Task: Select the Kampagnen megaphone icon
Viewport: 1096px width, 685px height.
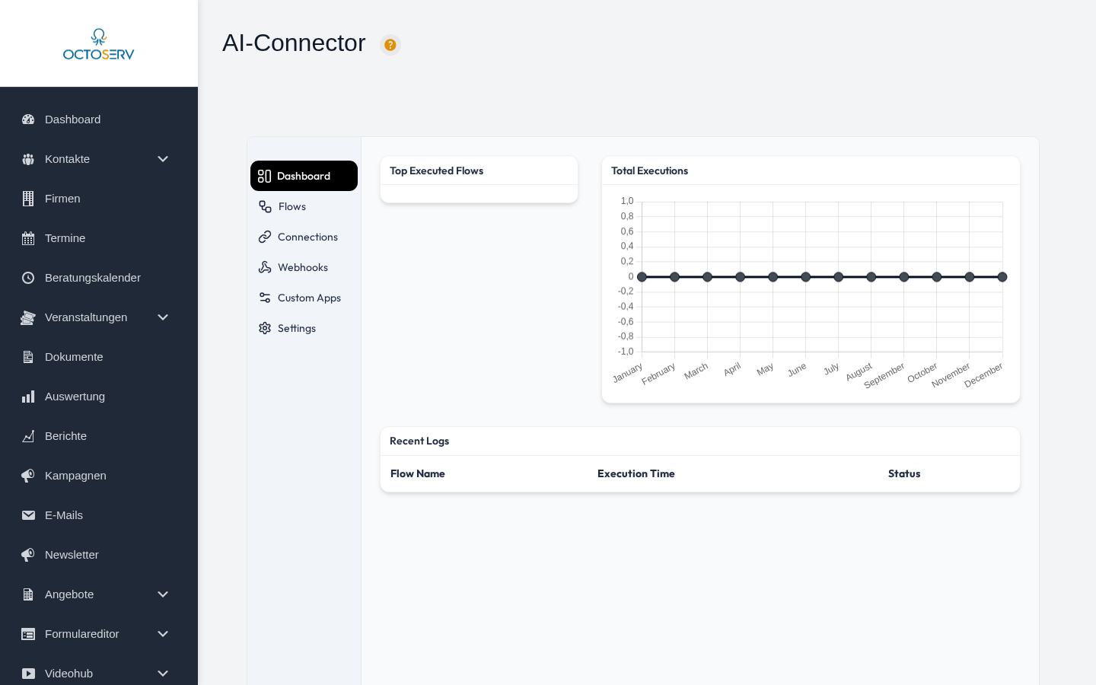Action: click(28, 476)
